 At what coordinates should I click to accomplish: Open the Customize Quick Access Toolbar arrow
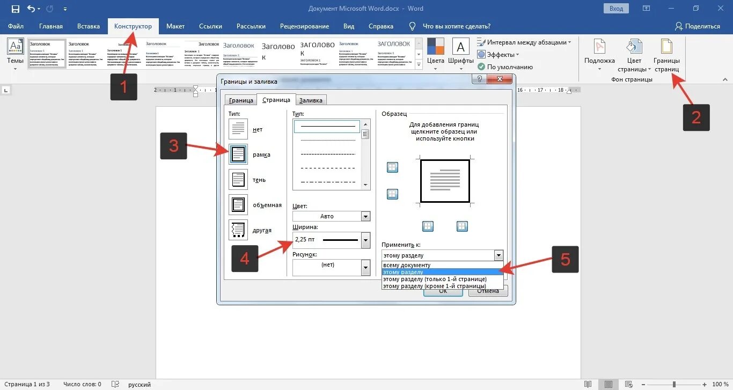pyautogui.click(x=65, y=9)
